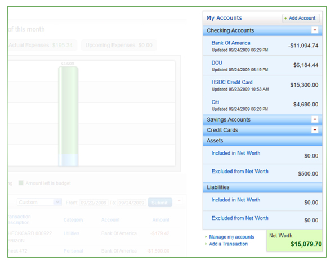This screenshot has width=335, height=265.
Task: Open the Custom date range dropdown
Action: pyautogui.click(x=39, y=202)
